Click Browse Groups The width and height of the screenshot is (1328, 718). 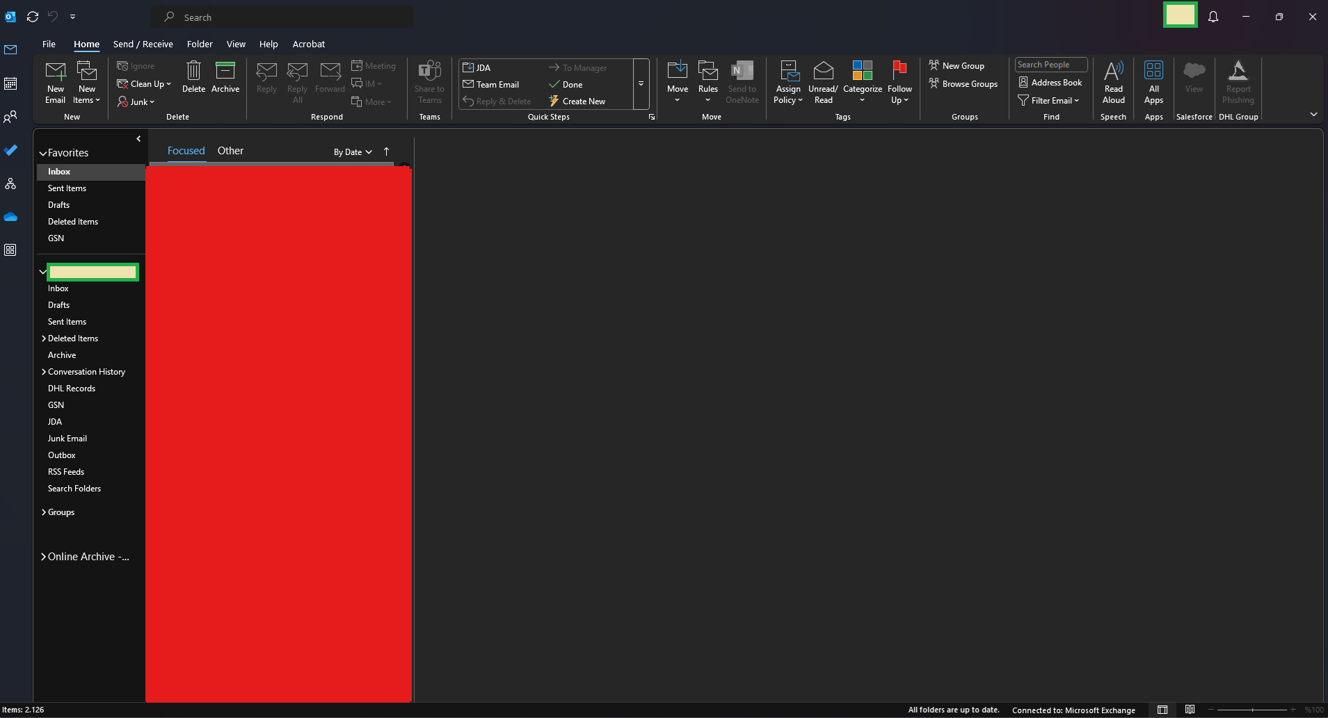point(963,84)
